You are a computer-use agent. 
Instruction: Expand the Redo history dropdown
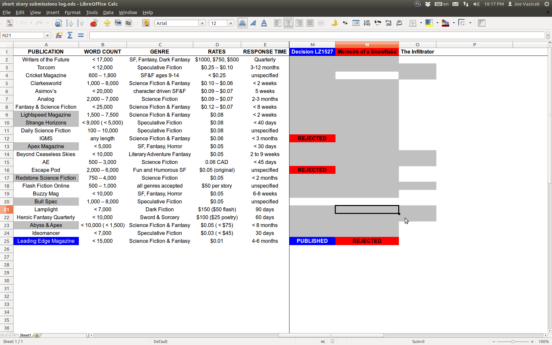tap(48, 23)
